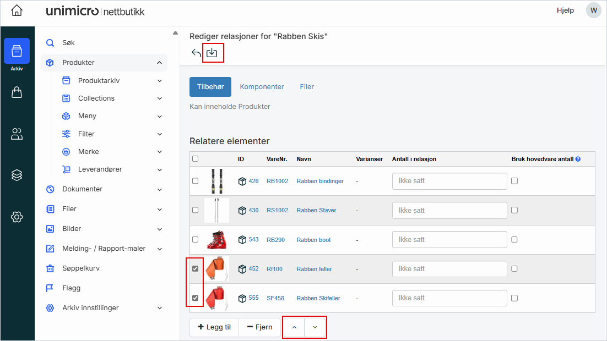This screenshot has width=607, height=341.
Task: Select the Rabben bindinger row checkbox
Action: [195, 181]
